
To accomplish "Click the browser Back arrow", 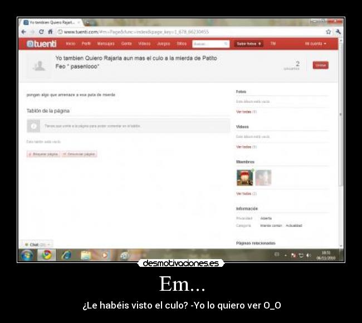I will click(x=23, y=32).
